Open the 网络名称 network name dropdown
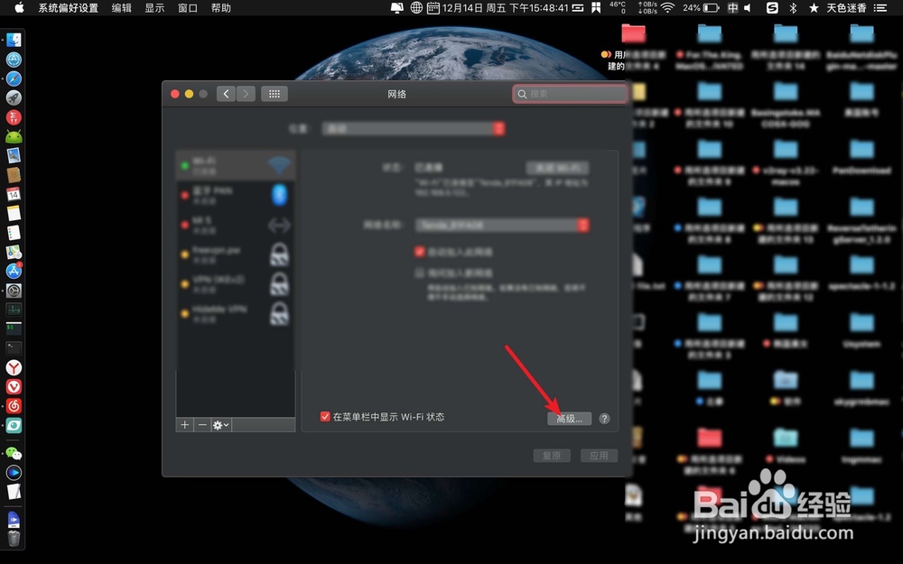The image size is (903, 564). pos(502,226)
